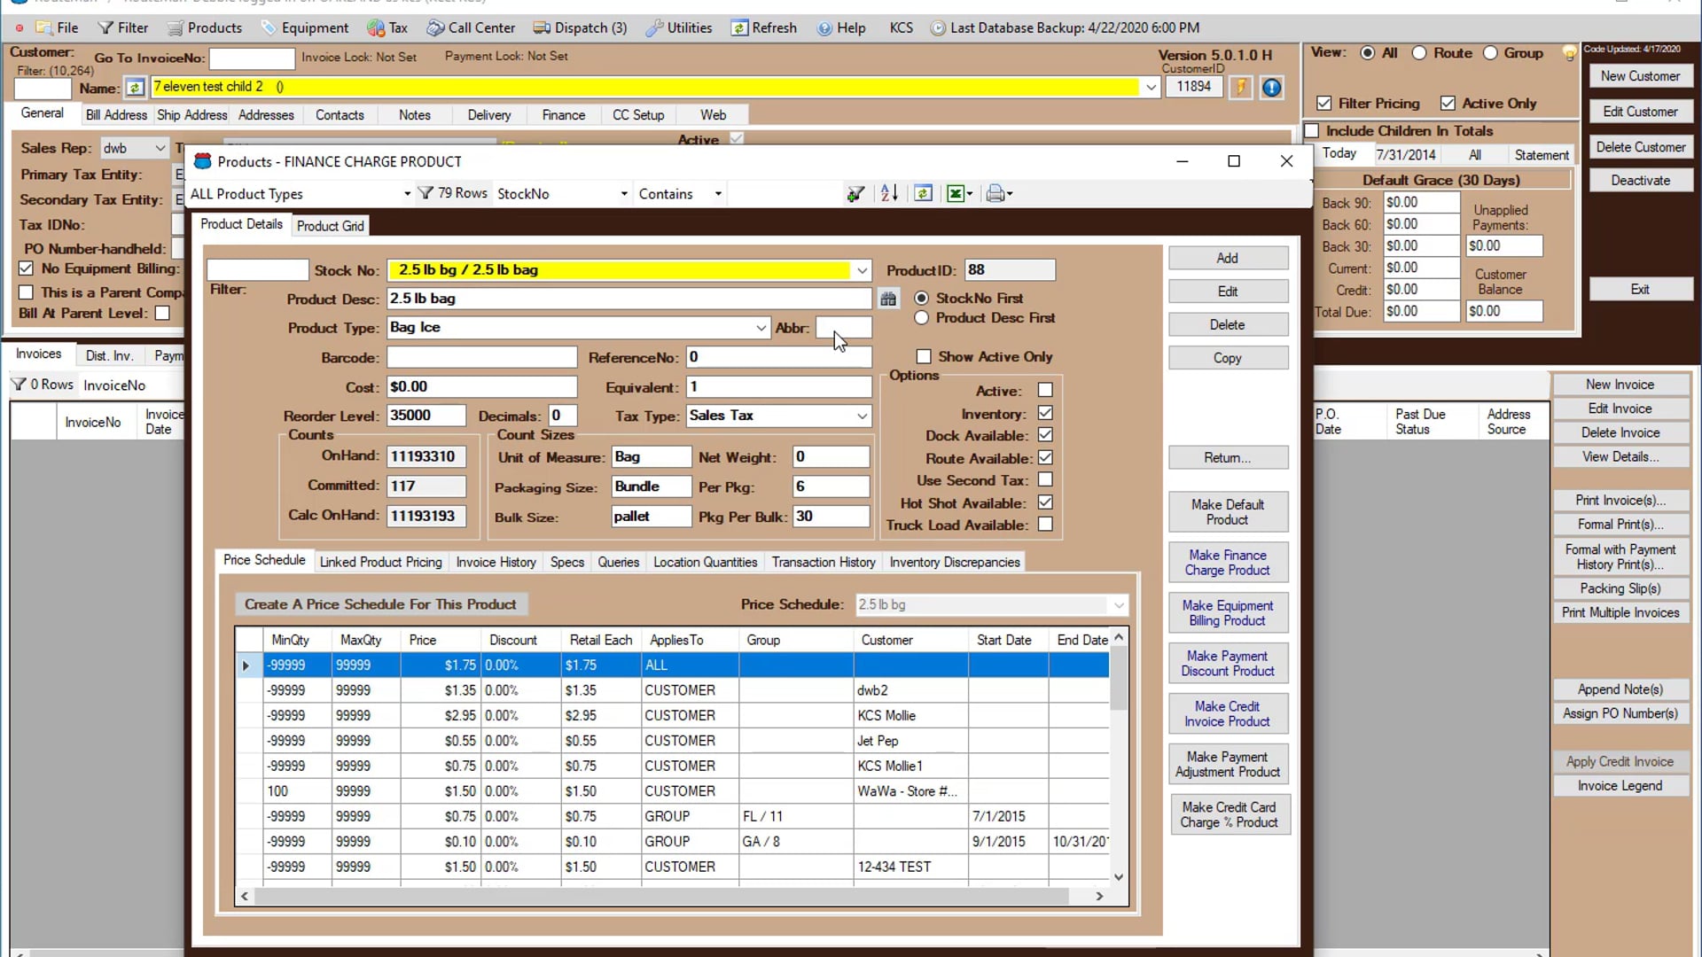Click the add filter funnel icon
Viewport: 1702px width, 957px height.
[855, 193]
